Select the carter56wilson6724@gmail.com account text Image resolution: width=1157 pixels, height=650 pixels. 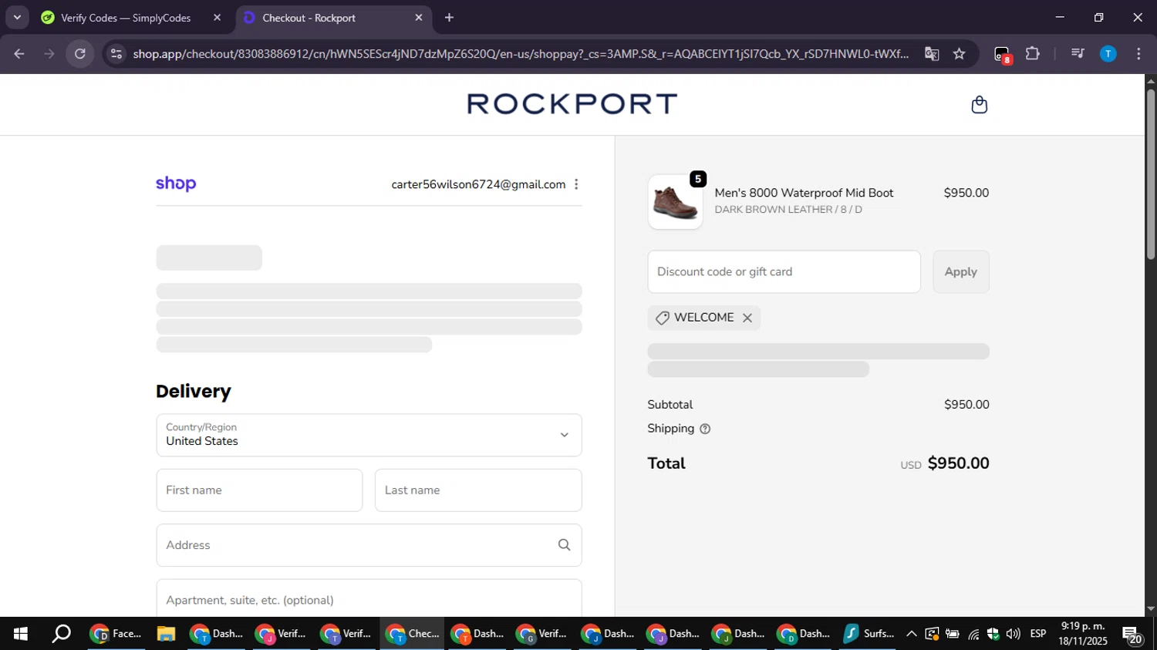pos(478,184)
